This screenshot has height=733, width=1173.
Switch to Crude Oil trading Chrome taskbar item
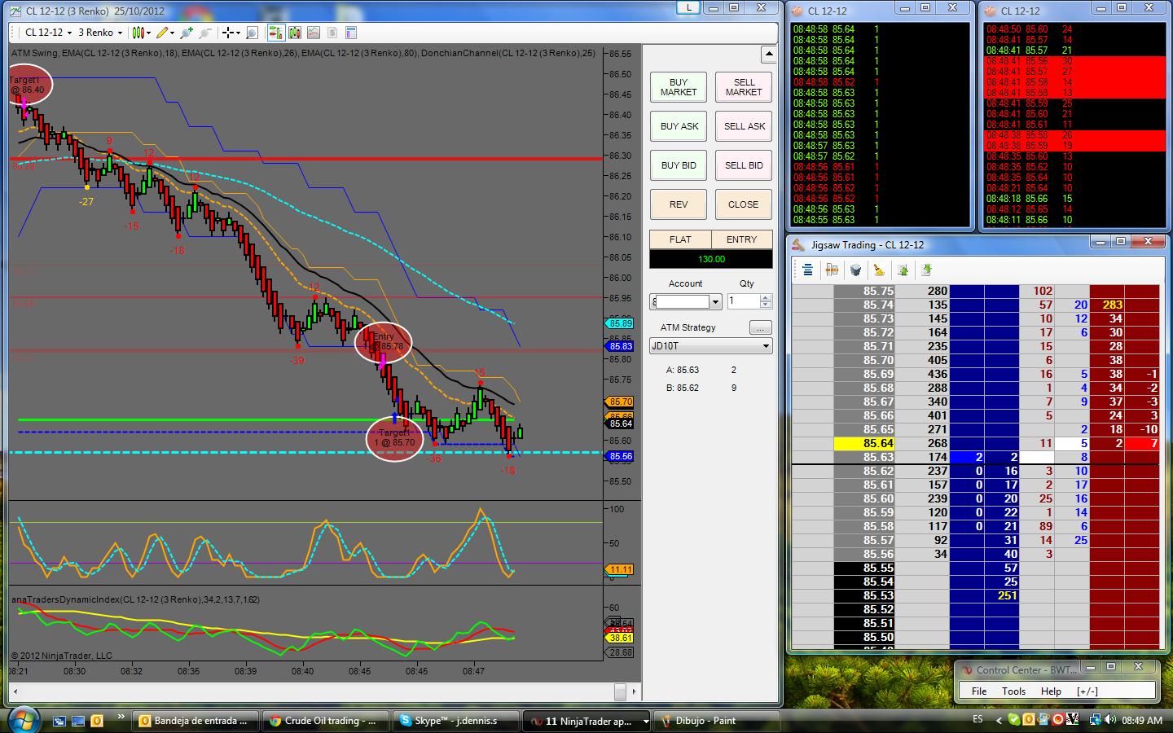coord(326,721)
